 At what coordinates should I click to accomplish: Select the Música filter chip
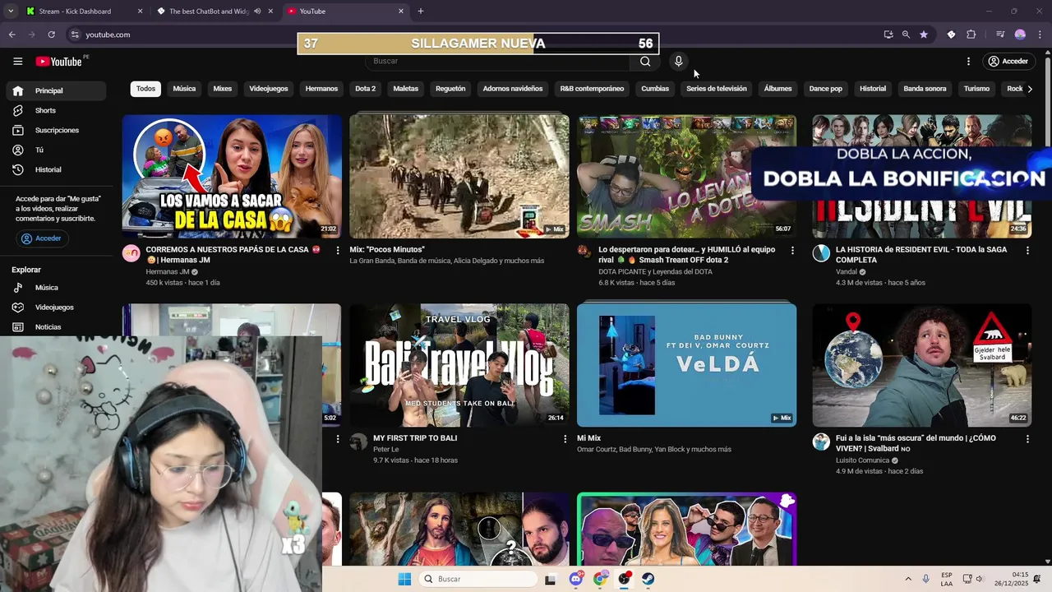click(184, 89)
